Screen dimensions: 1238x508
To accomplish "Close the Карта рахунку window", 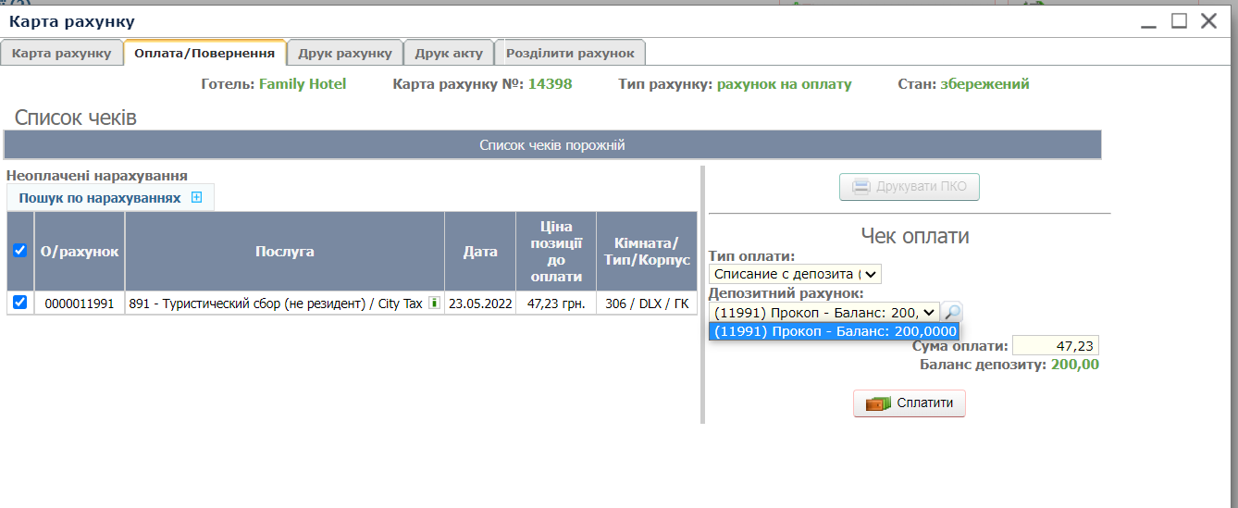I will coord(1208,21).
